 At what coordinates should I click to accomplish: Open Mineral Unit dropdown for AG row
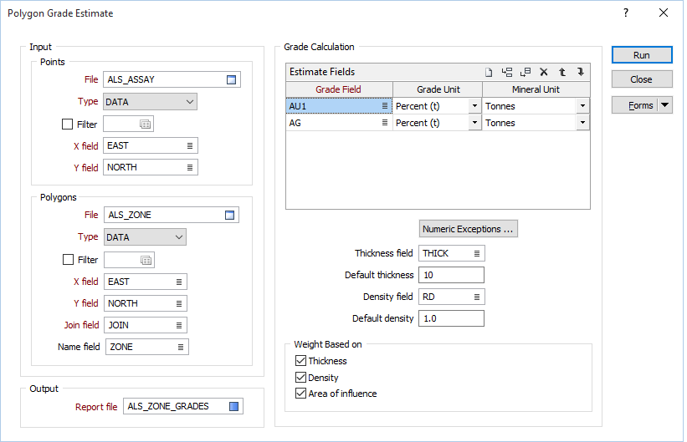point(582,123)
